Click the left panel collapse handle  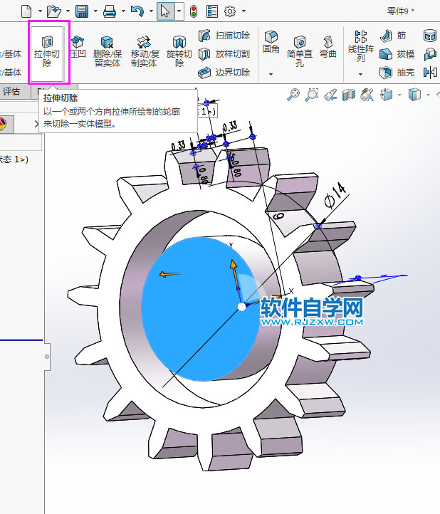tap(47, 357)
